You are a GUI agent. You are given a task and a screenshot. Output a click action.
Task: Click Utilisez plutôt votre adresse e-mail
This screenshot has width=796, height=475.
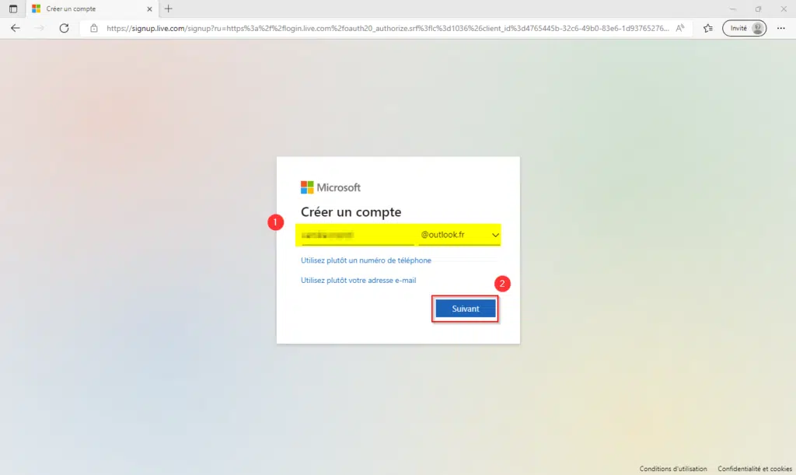[358, 280]
